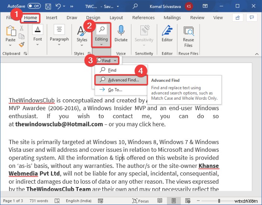262x205 pixels.
Task: Click the Share icon button
Action: pyautogui.click(x=237, y=18)
